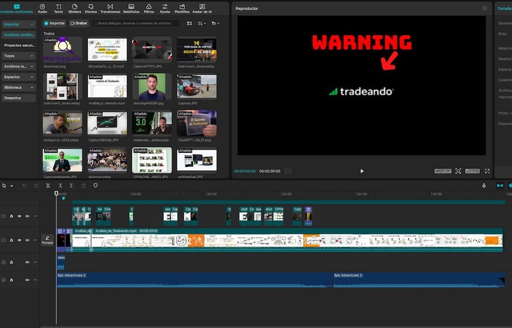Select the Split tool in the timeline toolbar
The image size is (512, 328).
tap(49, 185)
